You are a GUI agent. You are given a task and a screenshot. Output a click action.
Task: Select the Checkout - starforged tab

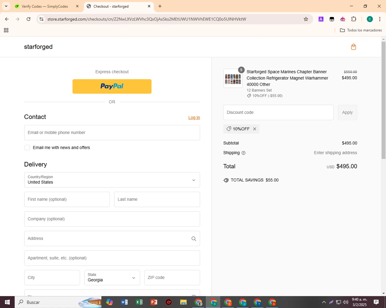(x=119, y=6)
